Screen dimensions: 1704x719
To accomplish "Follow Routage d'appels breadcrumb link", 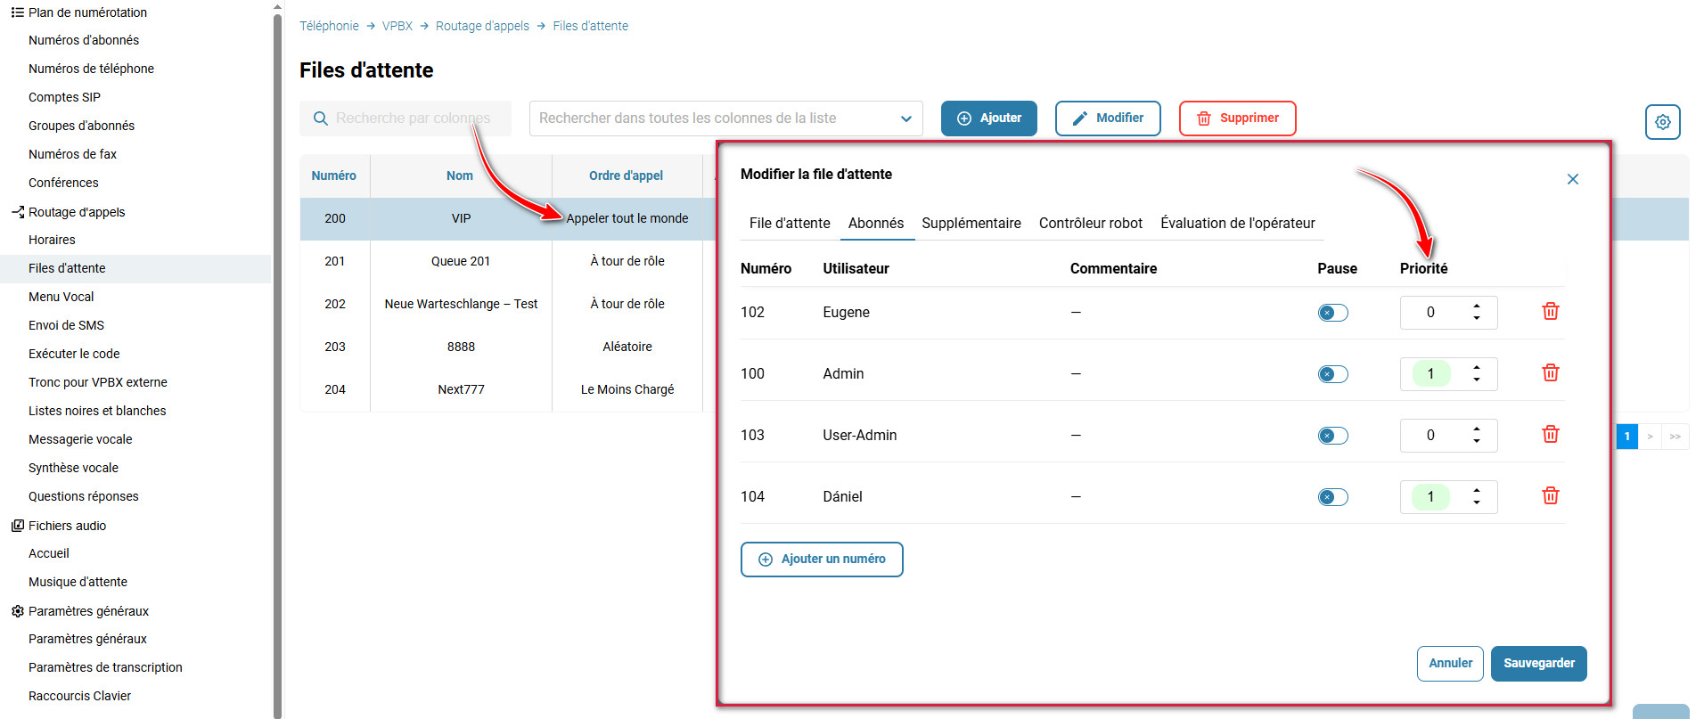I will pos(482,26).
